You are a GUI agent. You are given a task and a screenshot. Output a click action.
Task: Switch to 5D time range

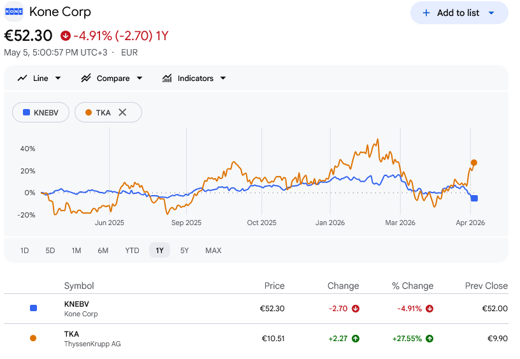coord(50,251)
